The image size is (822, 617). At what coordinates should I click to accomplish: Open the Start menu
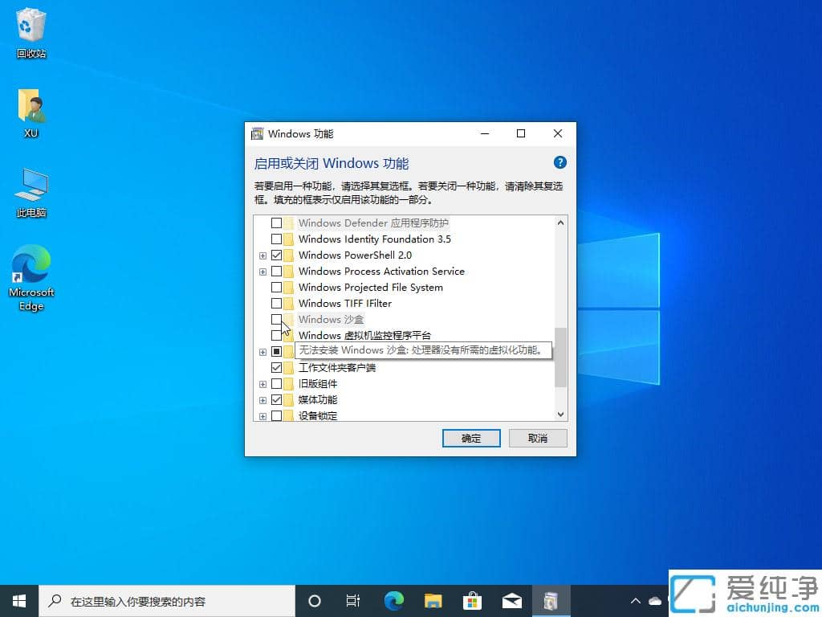pos(18,600)
